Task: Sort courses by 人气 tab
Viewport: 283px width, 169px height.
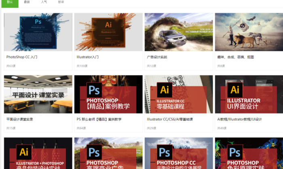Action: pyautogui.click(x=44, y=2)
